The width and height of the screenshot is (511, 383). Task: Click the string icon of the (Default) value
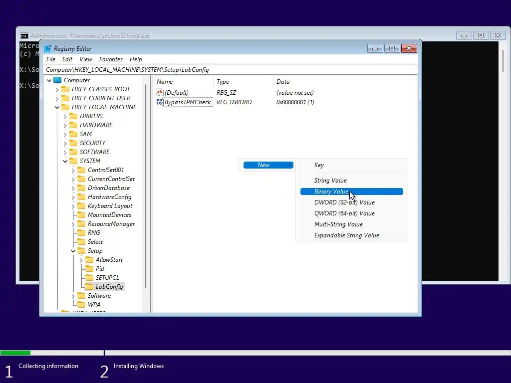(x=159, y=92)
